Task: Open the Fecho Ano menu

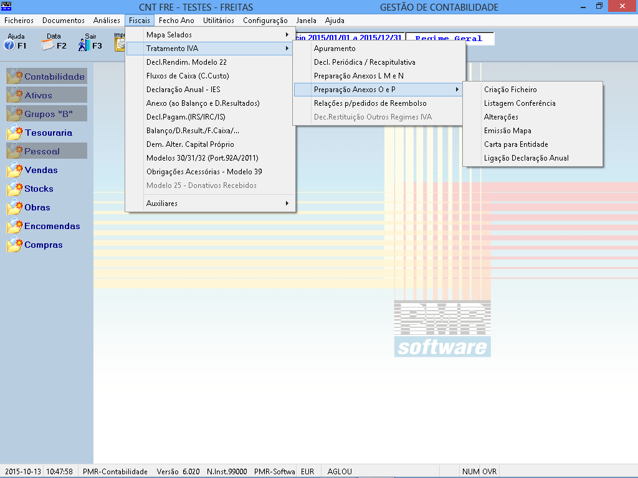Action: pyautogui.click(x=176, y=21)
